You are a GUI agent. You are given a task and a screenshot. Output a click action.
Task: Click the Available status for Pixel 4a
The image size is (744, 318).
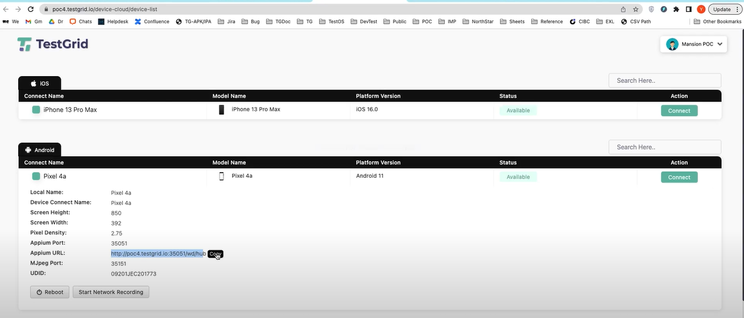[x=518, y=177]
